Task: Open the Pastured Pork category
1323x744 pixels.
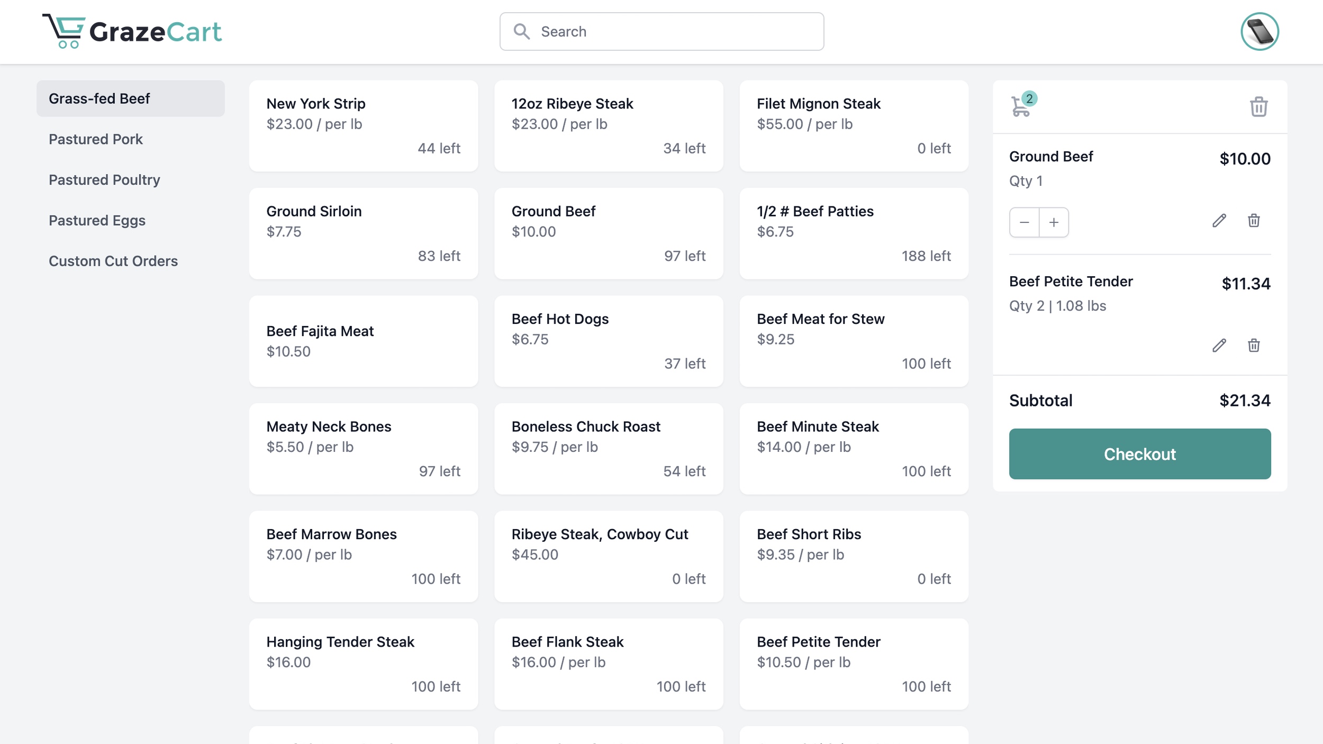Action: tap(96, 139)
